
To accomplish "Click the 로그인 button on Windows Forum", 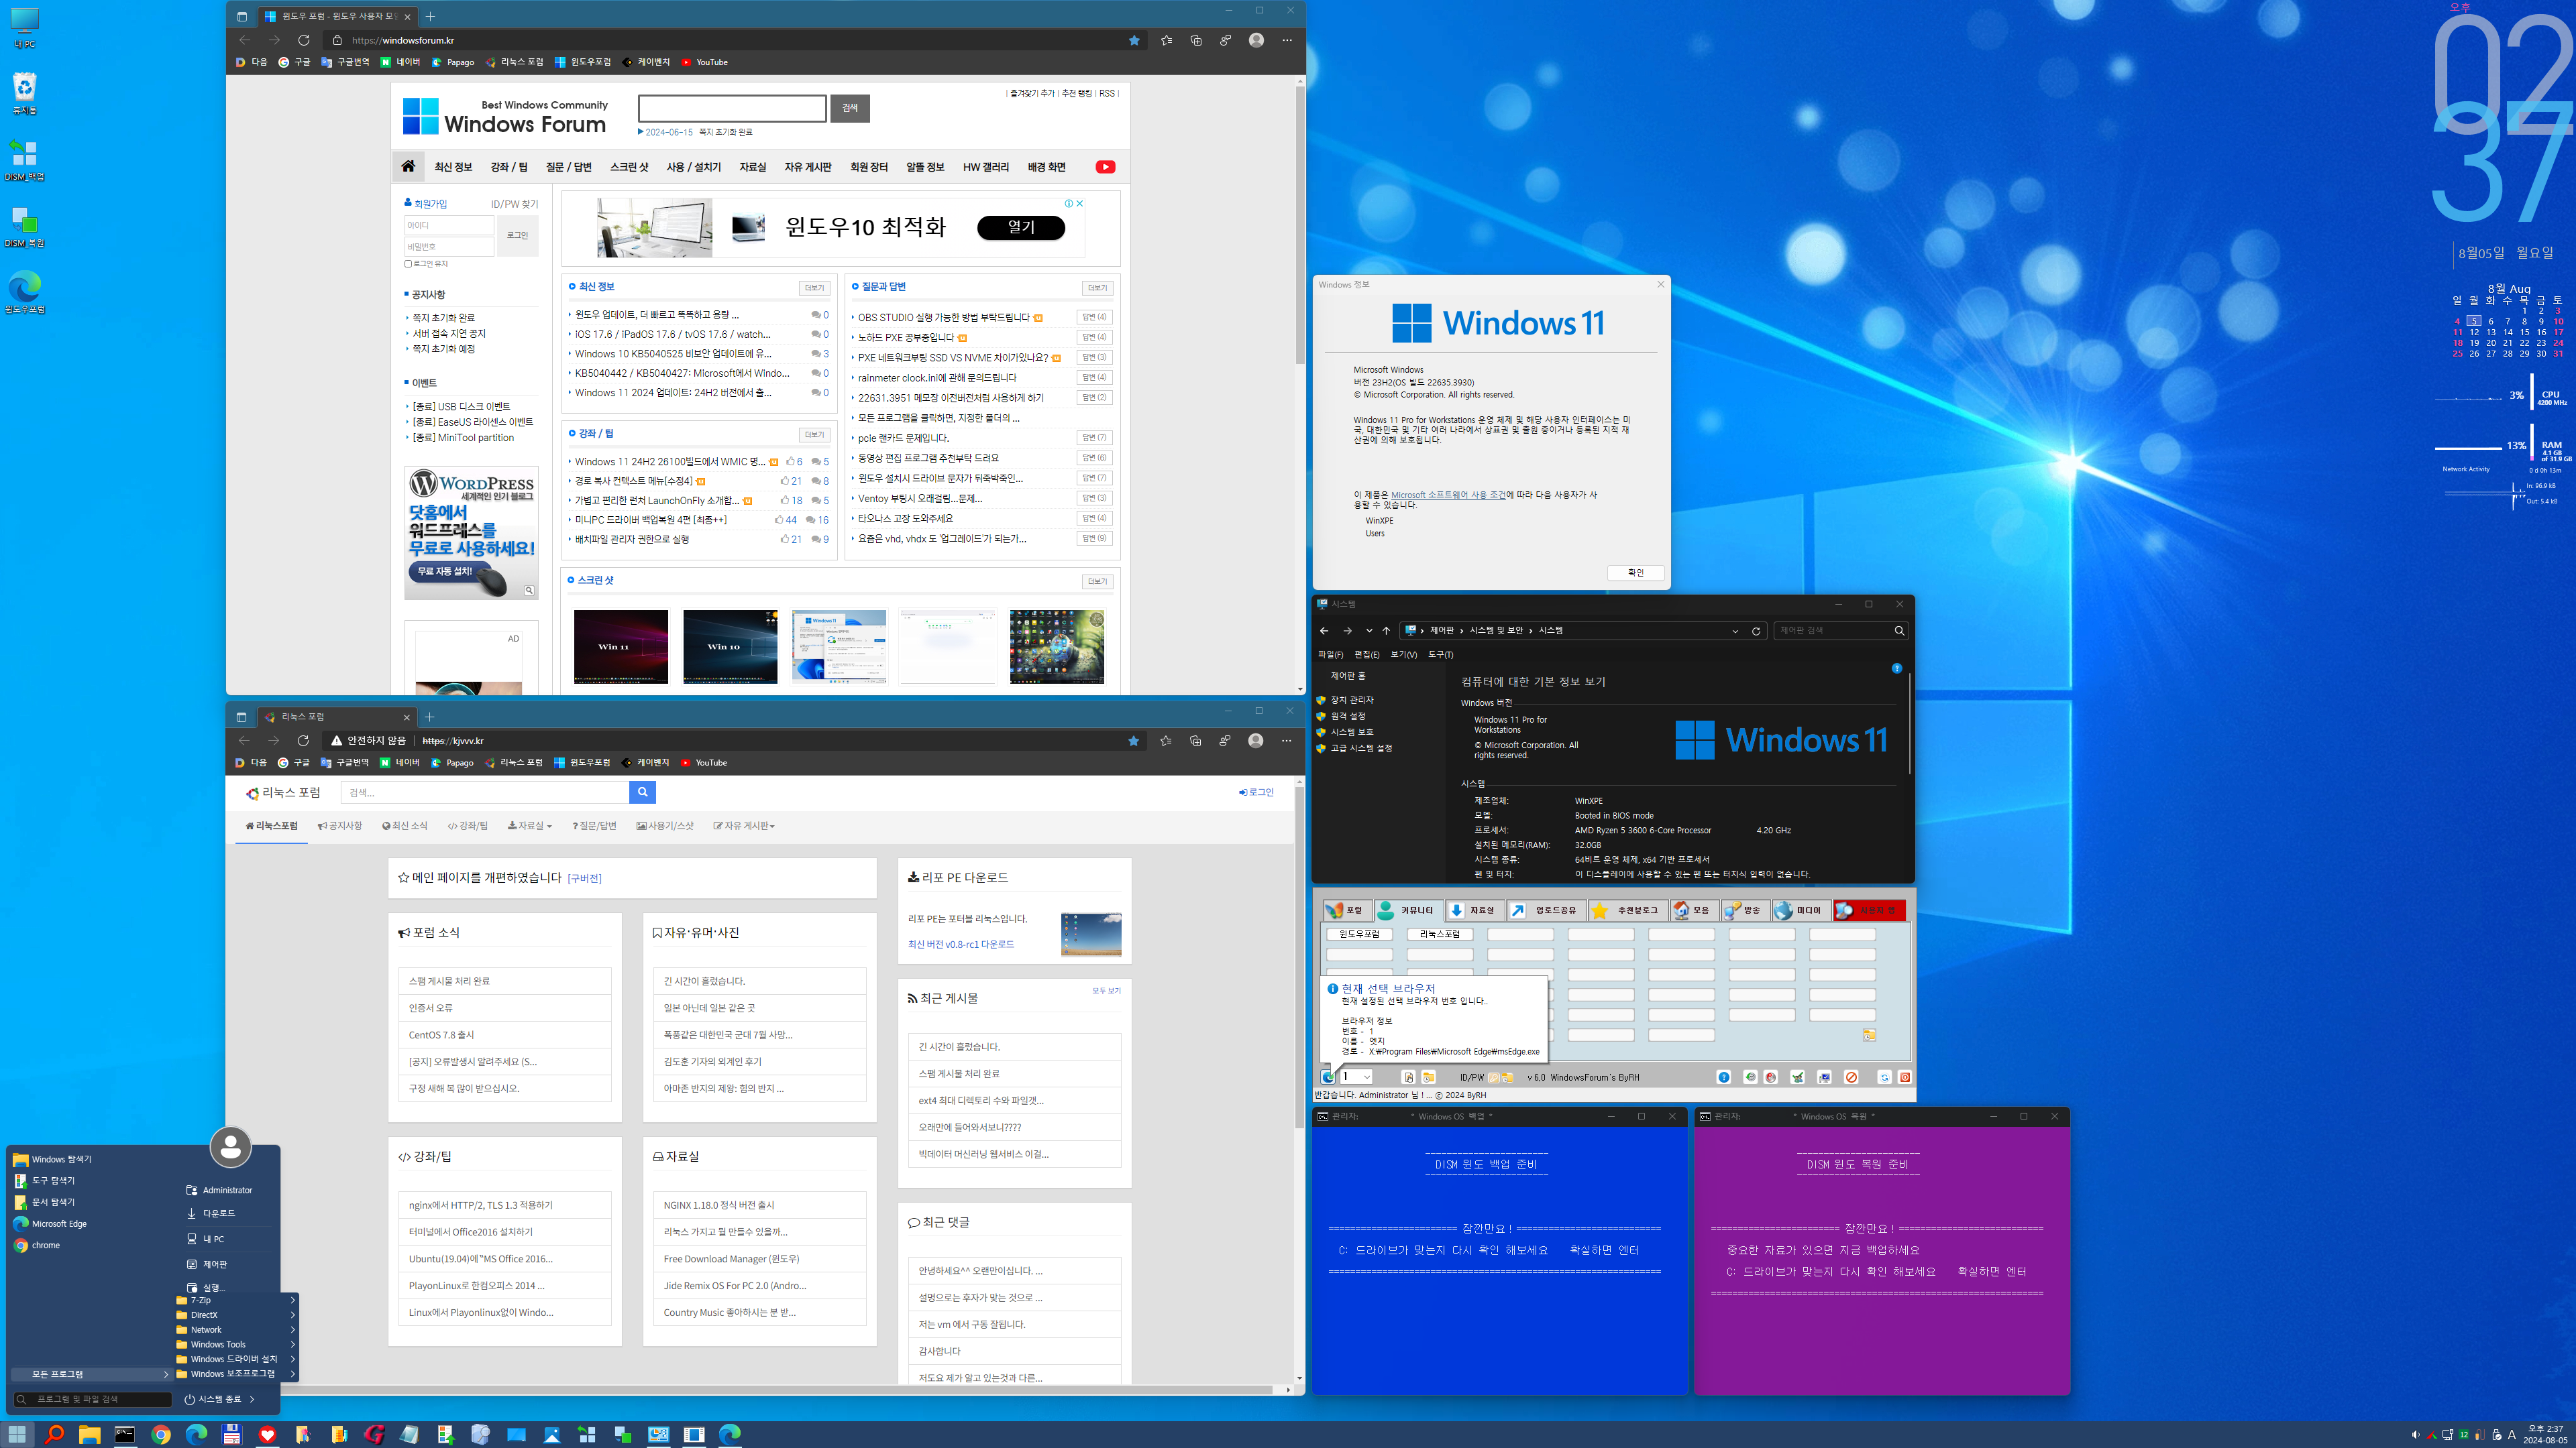I will click(x=518, y=236).
